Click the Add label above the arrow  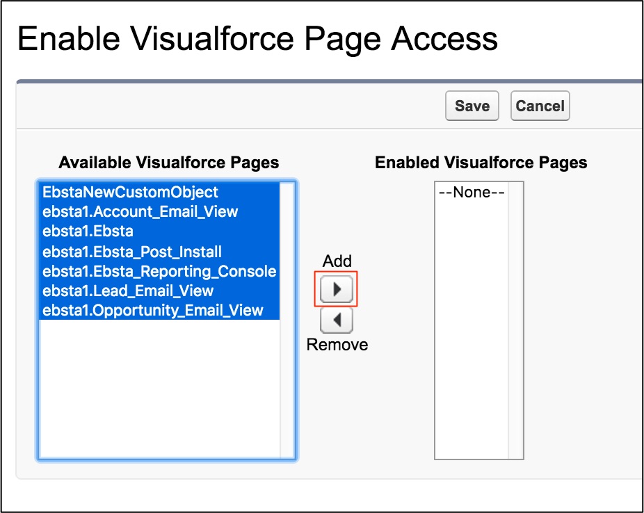tap(337, 261)
